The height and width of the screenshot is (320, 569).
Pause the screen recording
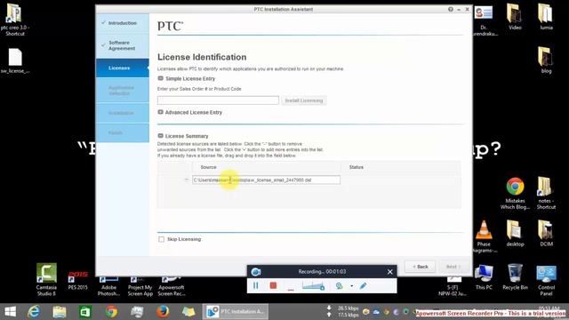tap(255, 286)
